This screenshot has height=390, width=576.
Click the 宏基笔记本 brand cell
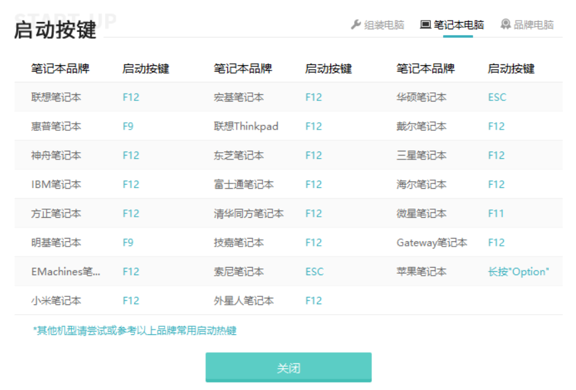pos(239,97)
